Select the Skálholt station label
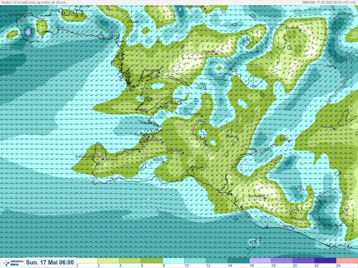The width and height of the screenshot is (358, 268). point(232,137)
